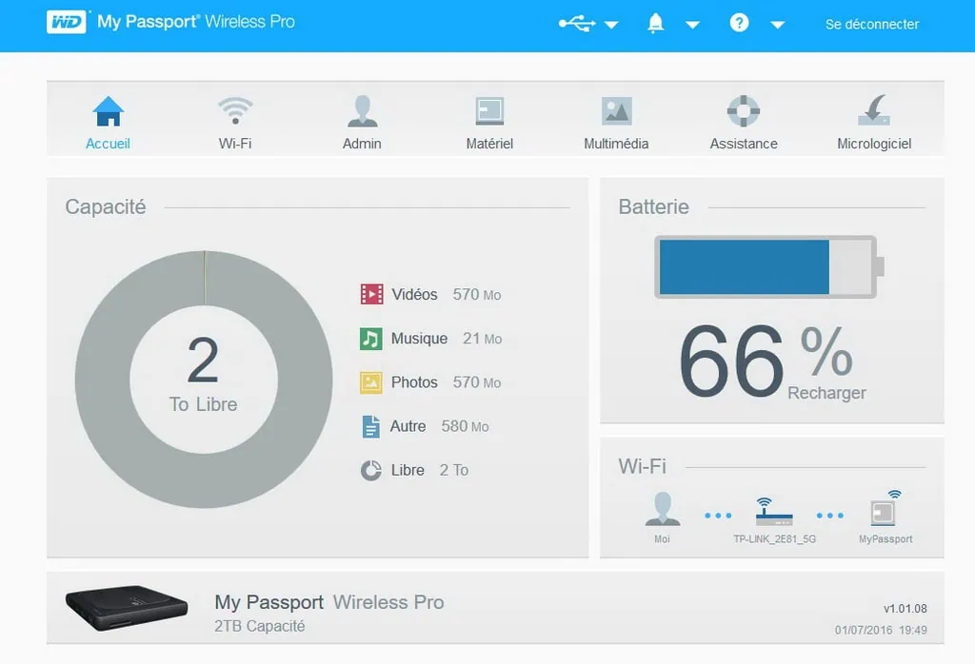Click the Musique note icon
Image resolution: width=975 pixels, height=664 pixels.
coord(371,338)
